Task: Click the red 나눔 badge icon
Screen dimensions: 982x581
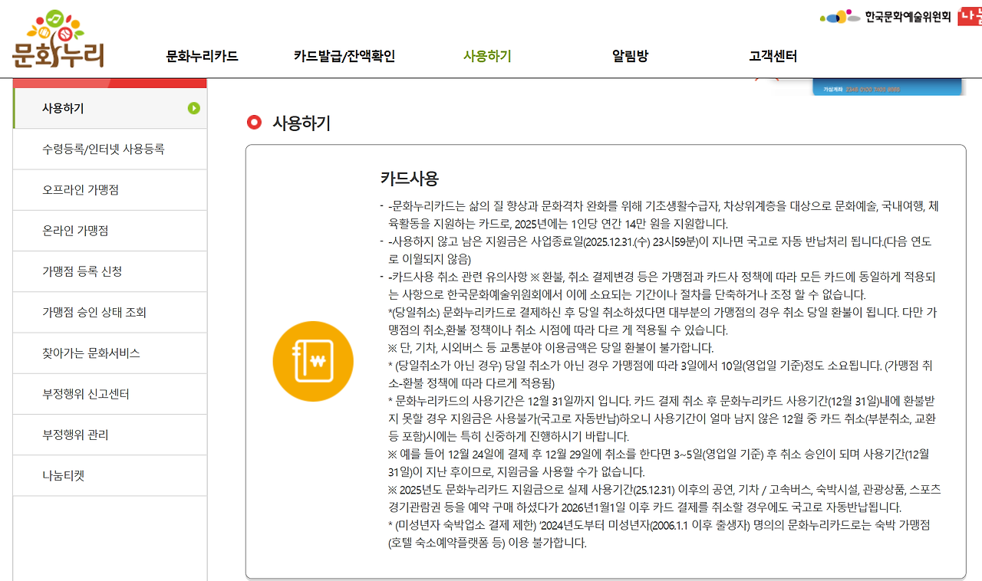Action: [x=970, y=16]
